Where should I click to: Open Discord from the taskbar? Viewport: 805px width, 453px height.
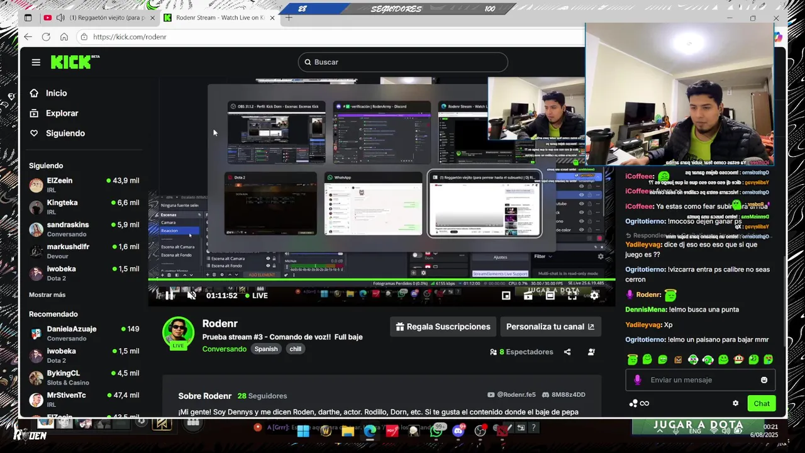(458, 431)
